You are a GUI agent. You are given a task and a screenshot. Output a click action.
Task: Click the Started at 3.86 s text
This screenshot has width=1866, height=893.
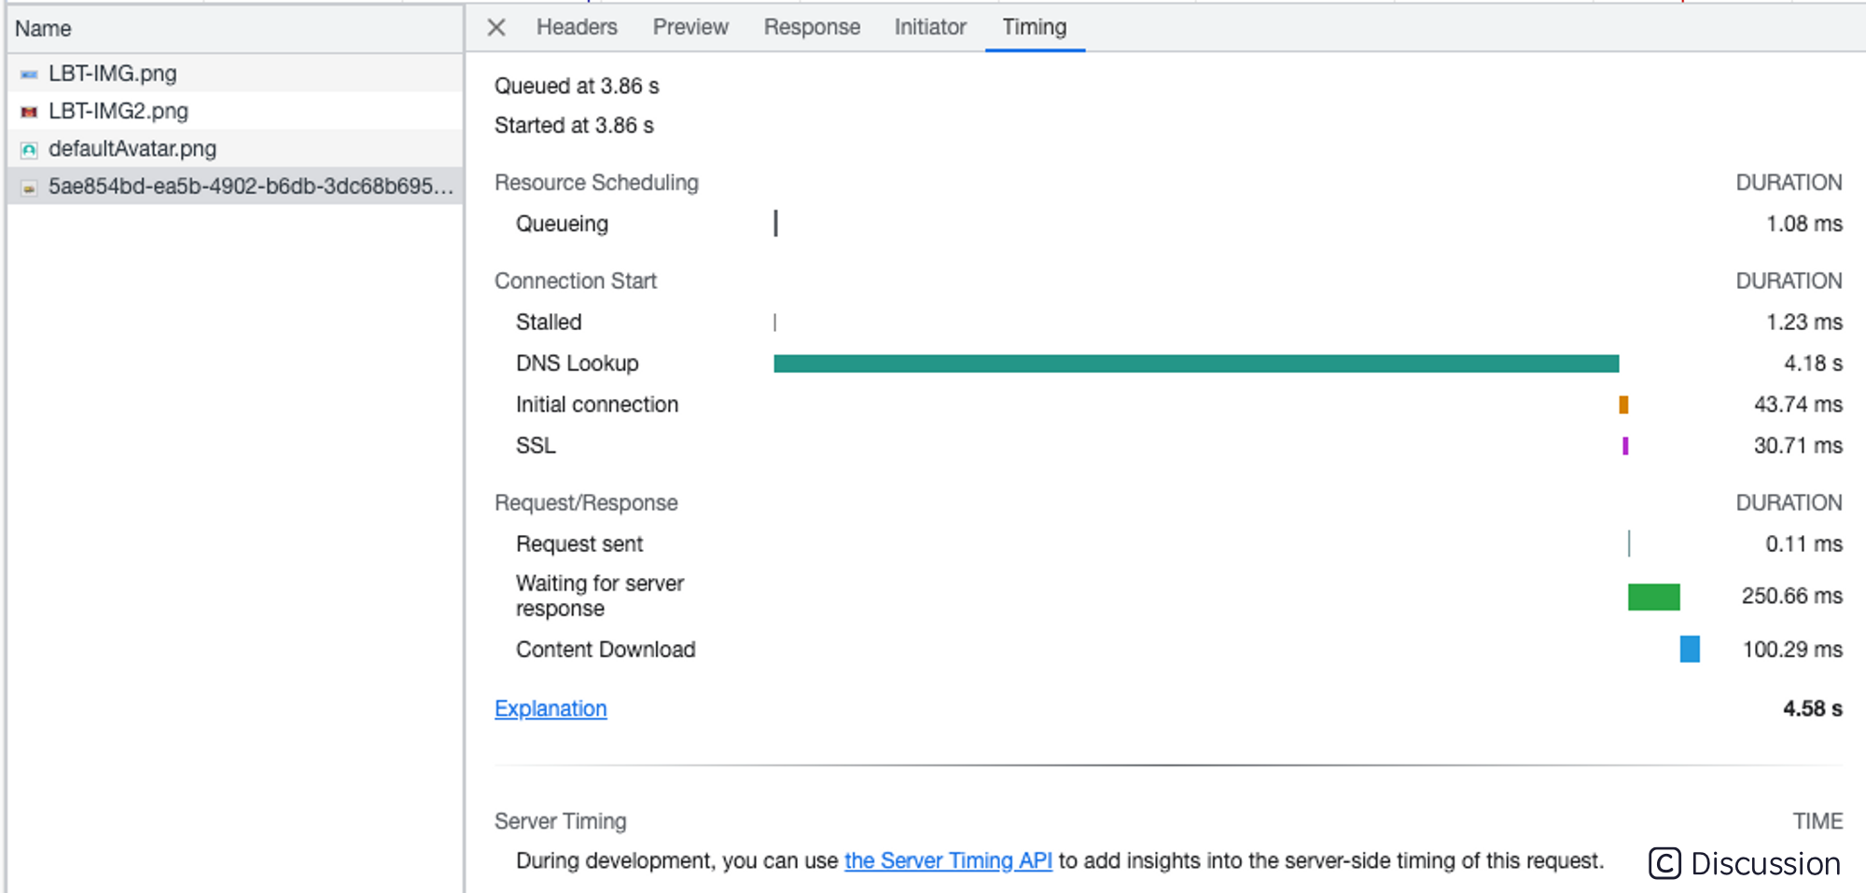point(574,125)
